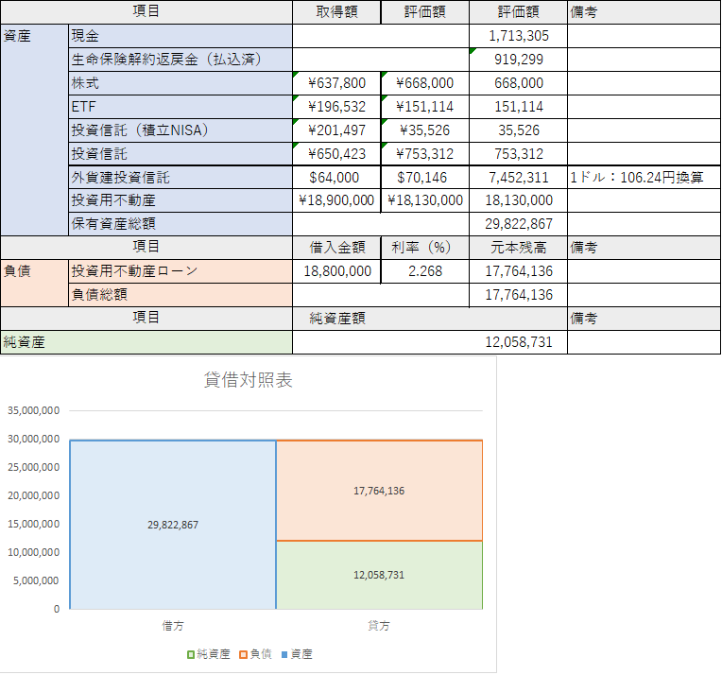Select the 保有資産総額 label cell

click(x=180, y=224)
